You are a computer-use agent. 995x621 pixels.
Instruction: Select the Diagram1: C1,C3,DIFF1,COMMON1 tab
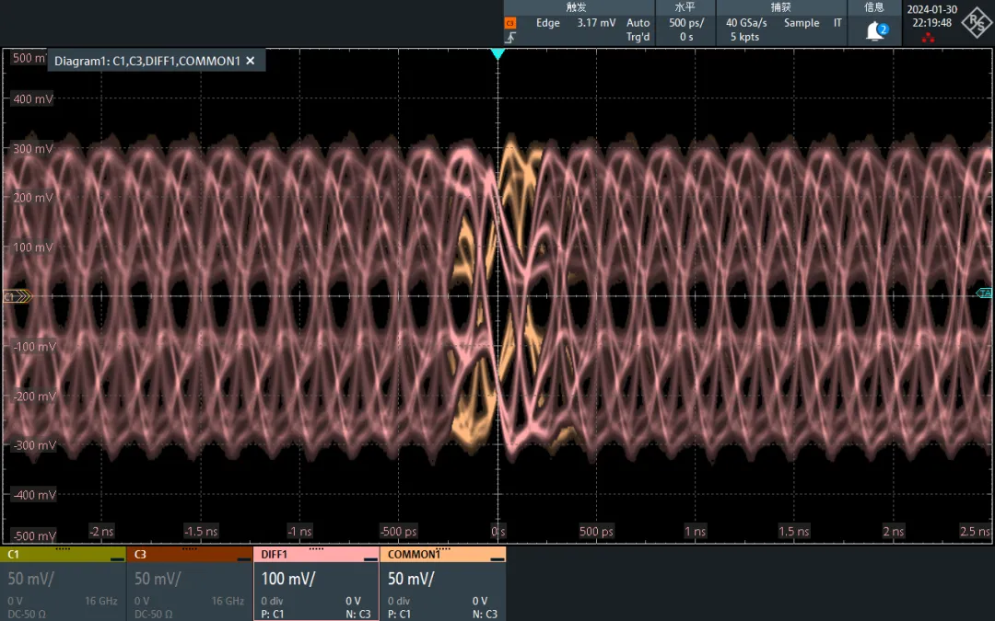(x=147, y=61)
